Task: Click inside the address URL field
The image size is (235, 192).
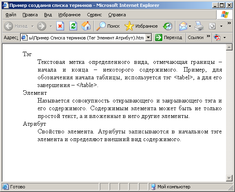Action: click(x=86, y=38)
